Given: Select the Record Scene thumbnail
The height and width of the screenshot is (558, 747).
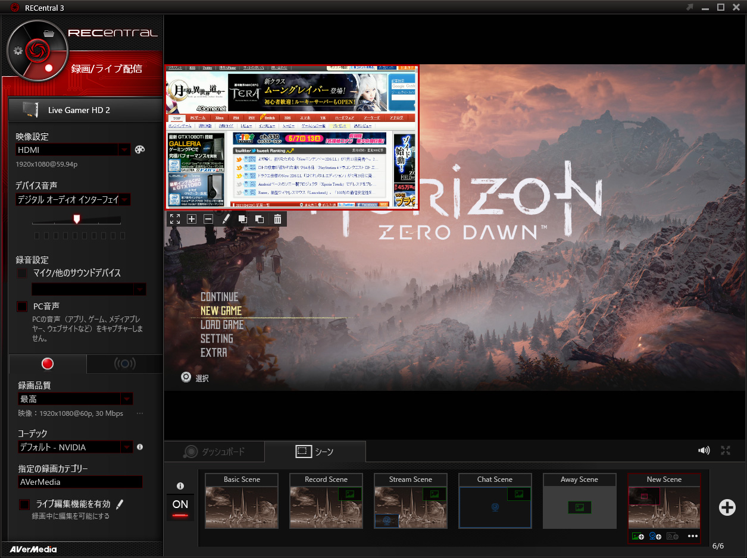Looking at the screenshot, I should (327, 501).
